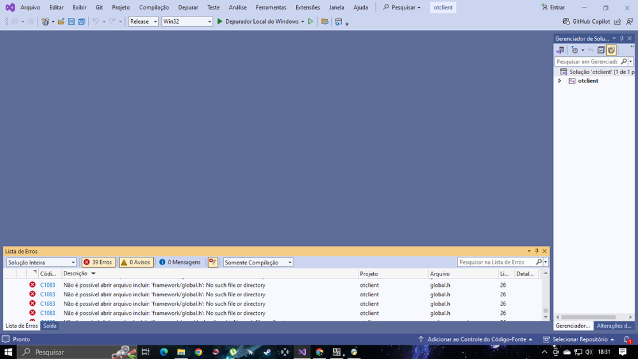Viewport: 638px width, 359px height.
Task: Open Steam from the taskbar
Action: pyautogui.click(x=267, y=352)
